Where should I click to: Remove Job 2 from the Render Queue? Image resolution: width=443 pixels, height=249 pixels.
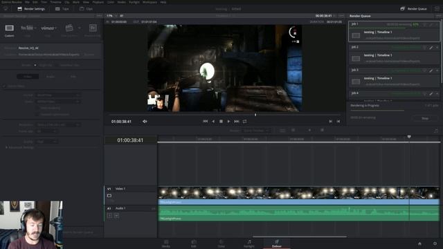pyautogui.click(x=437, y=48)
